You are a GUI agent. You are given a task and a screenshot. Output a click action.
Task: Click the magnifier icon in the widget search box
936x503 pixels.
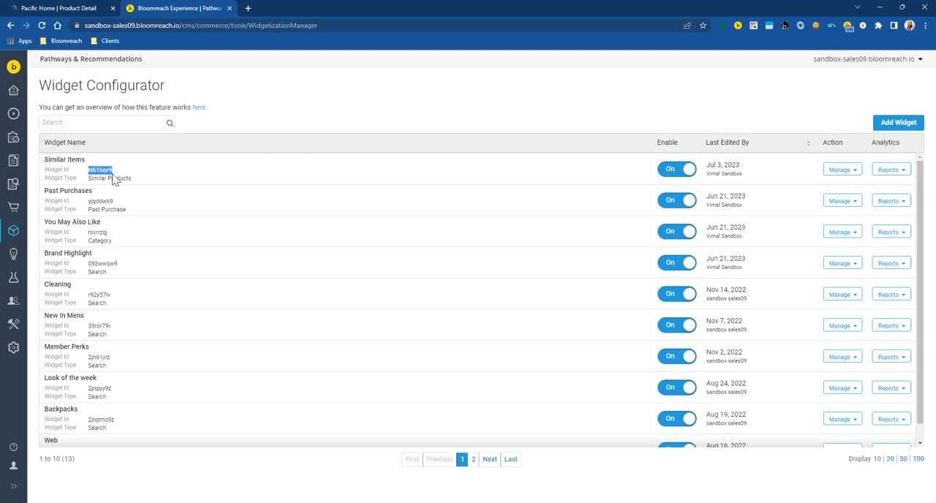coord(170,124)
